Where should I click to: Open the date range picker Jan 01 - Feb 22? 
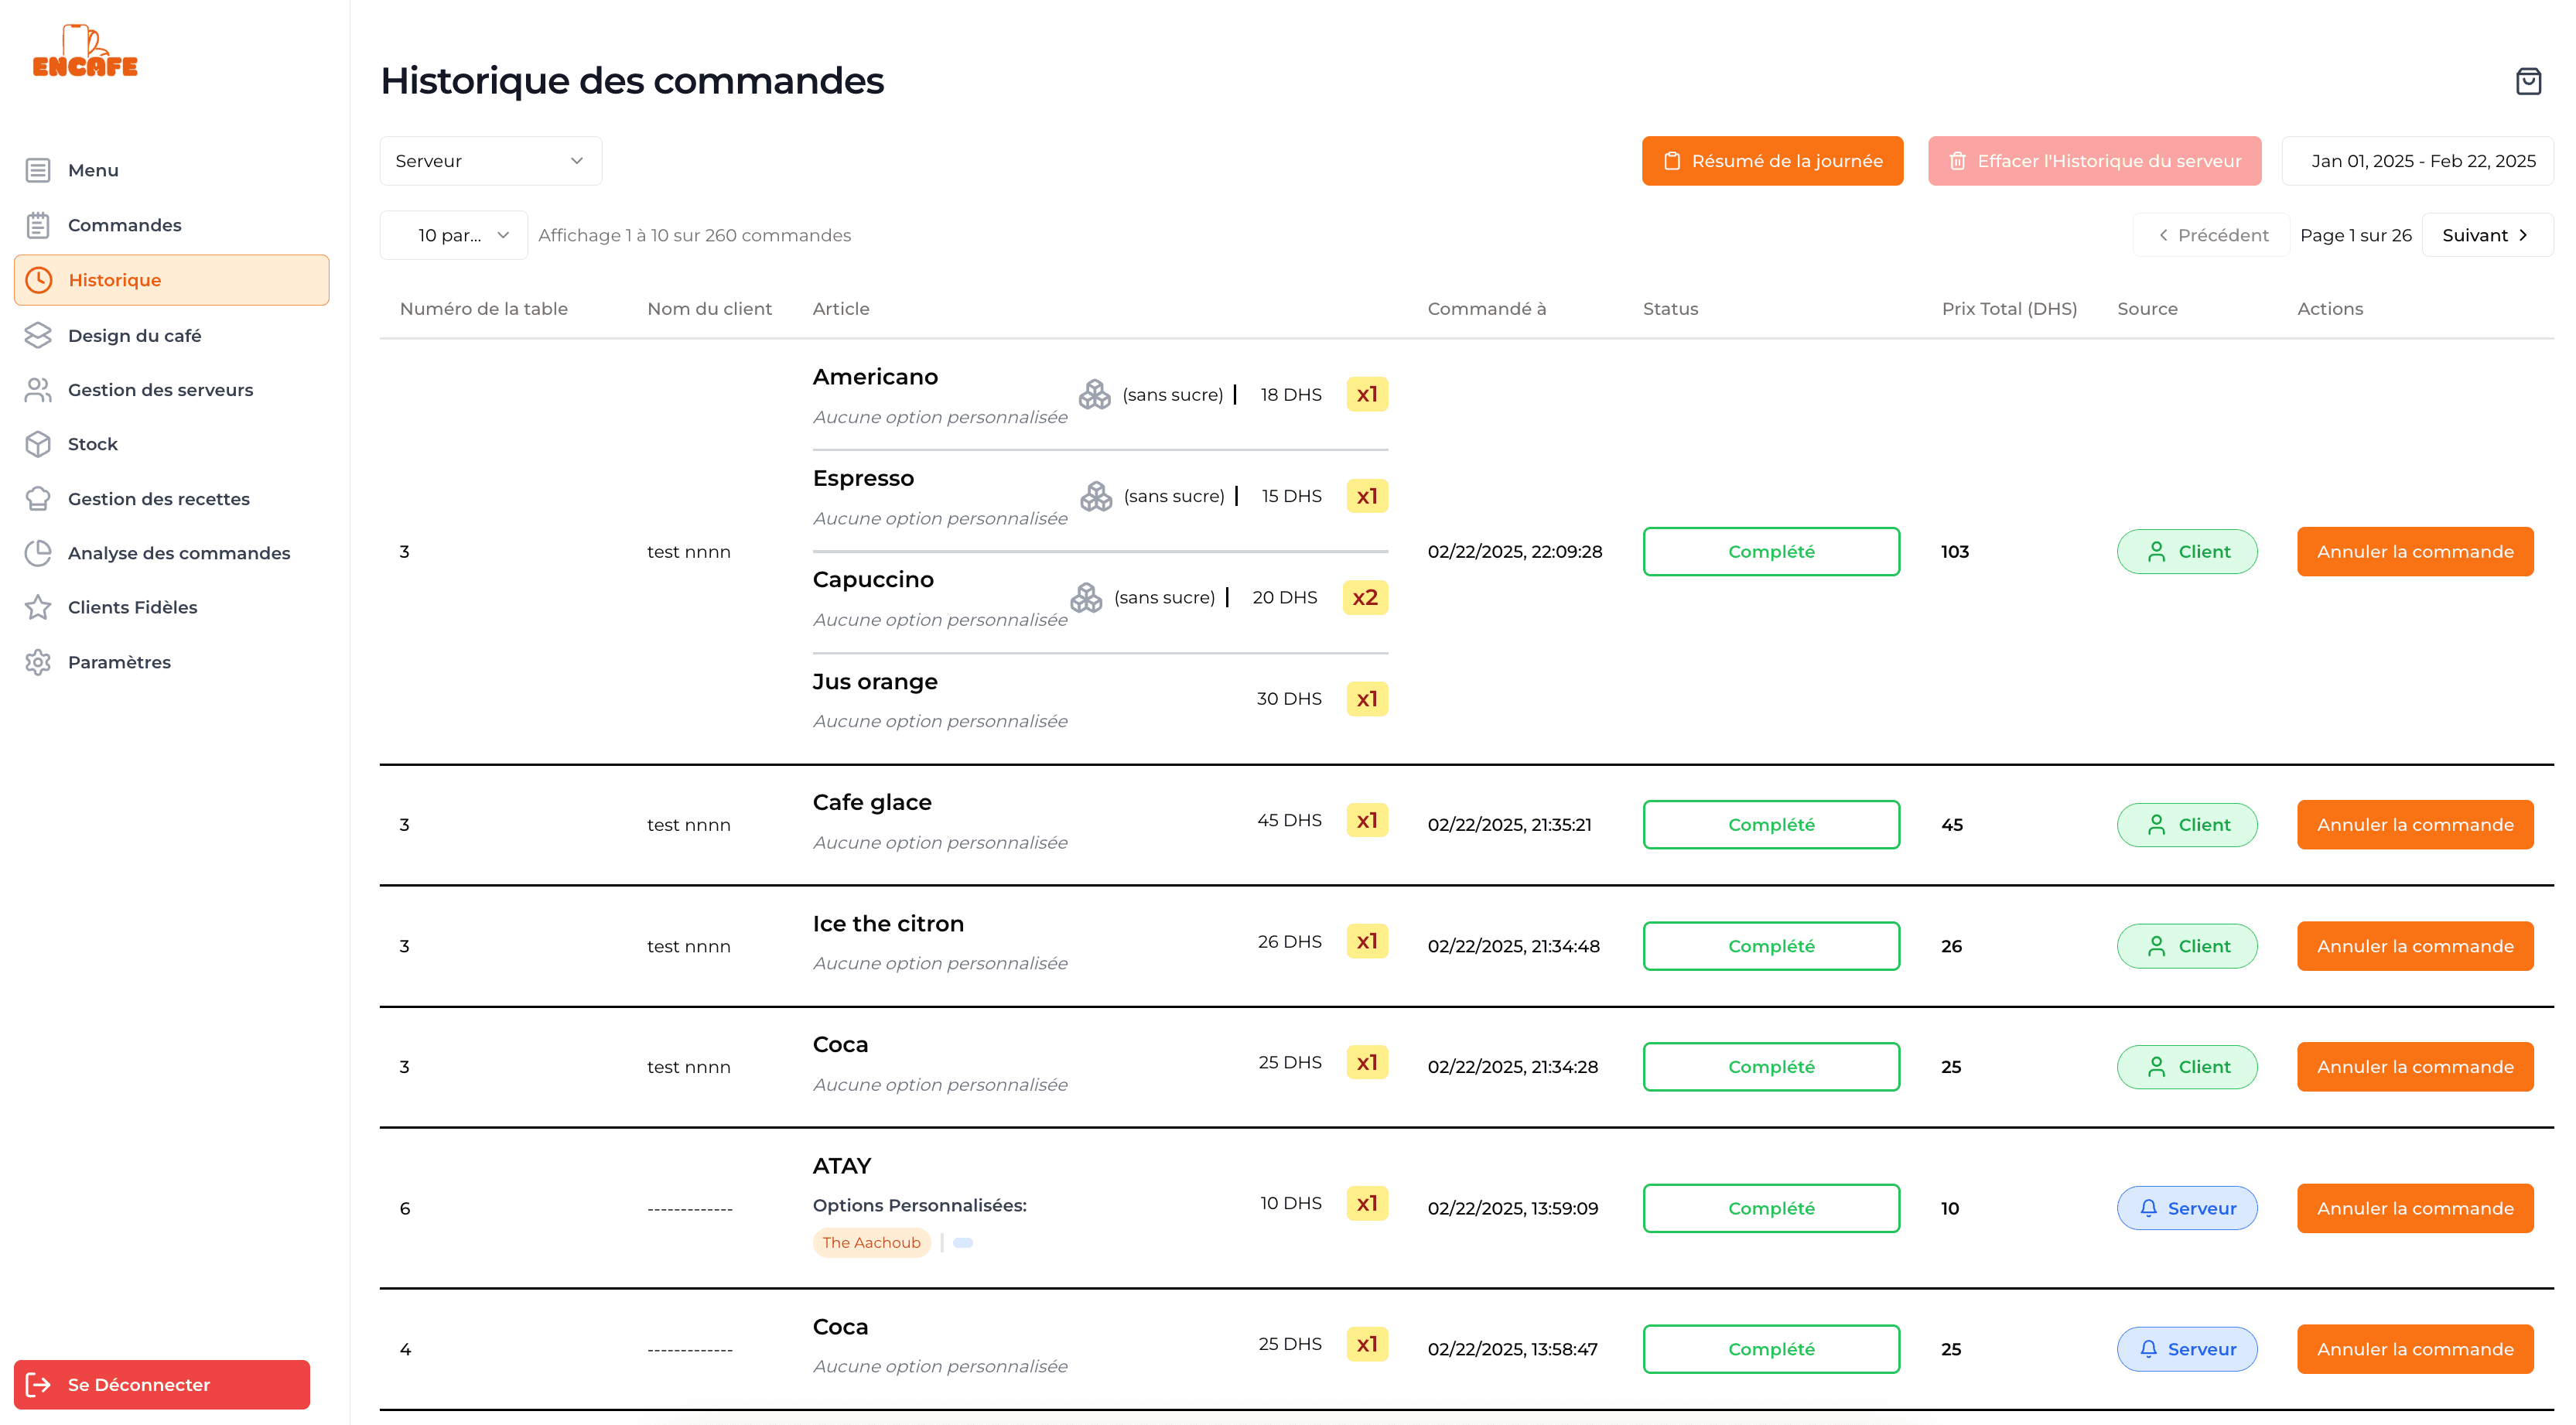(x=2417, y=161)
